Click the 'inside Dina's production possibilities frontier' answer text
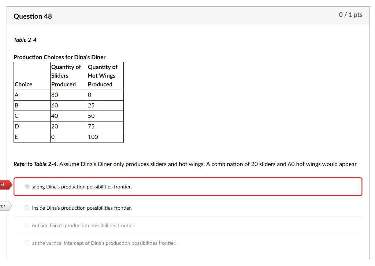375x266 pixels. 82,208
